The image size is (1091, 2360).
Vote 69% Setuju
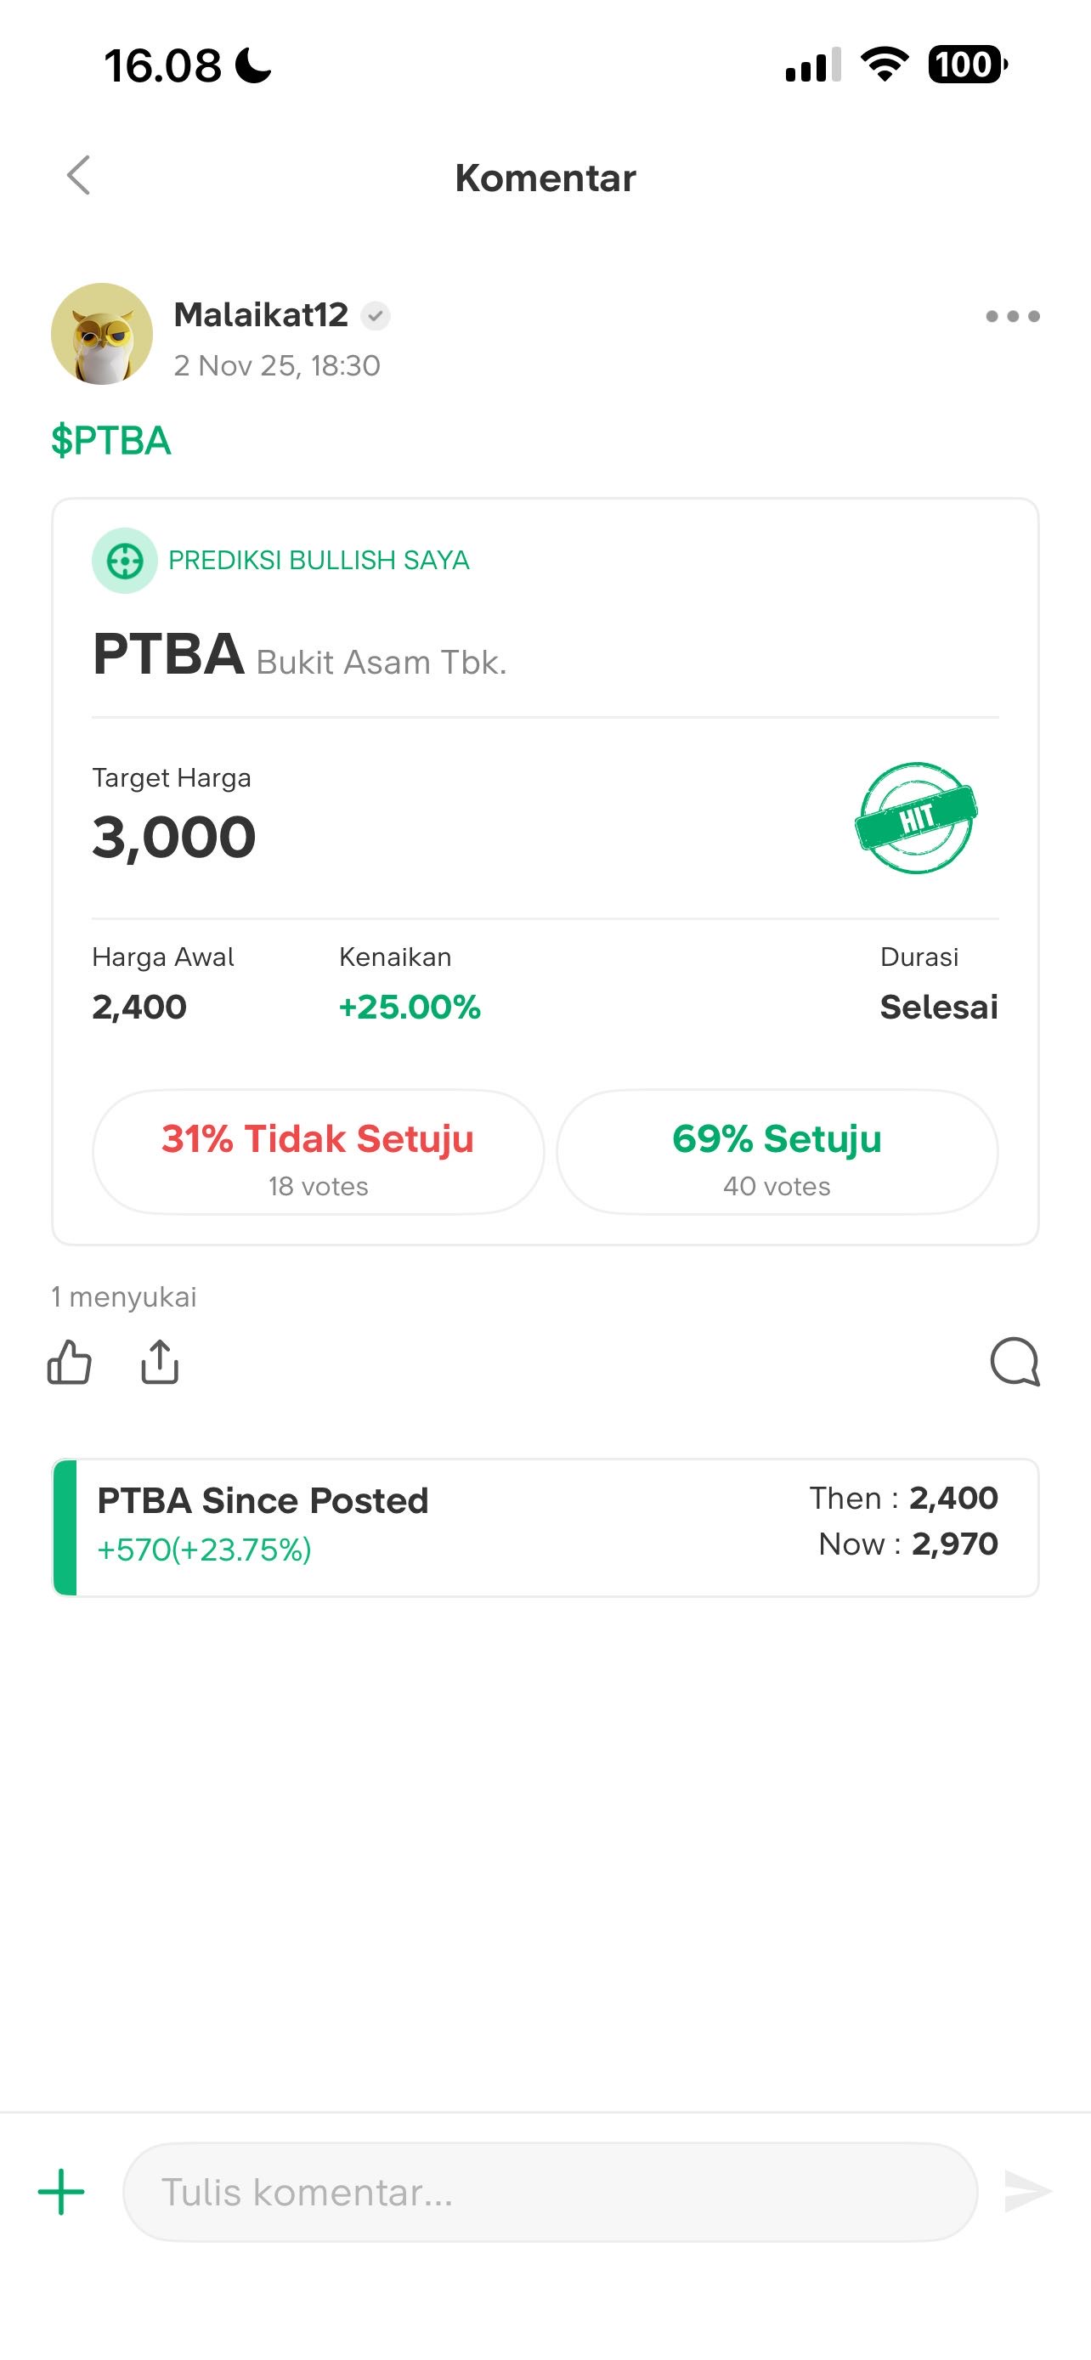point(777,1152)
